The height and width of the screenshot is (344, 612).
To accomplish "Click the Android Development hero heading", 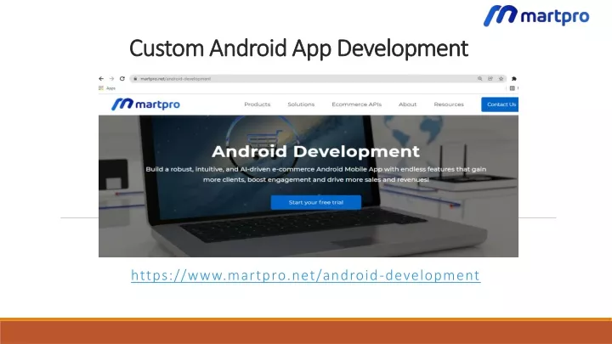I will [x=315, y=151].
